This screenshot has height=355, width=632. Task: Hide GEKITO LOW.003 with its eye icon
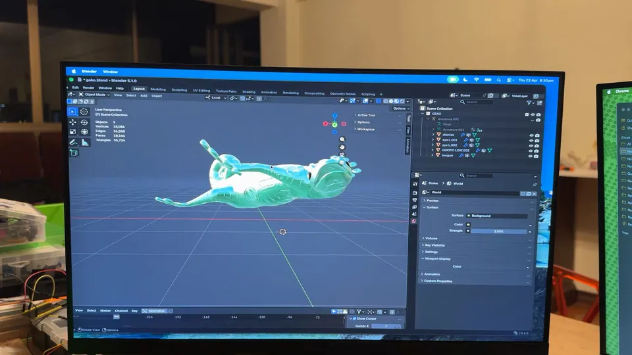click(x=531, y=151)
